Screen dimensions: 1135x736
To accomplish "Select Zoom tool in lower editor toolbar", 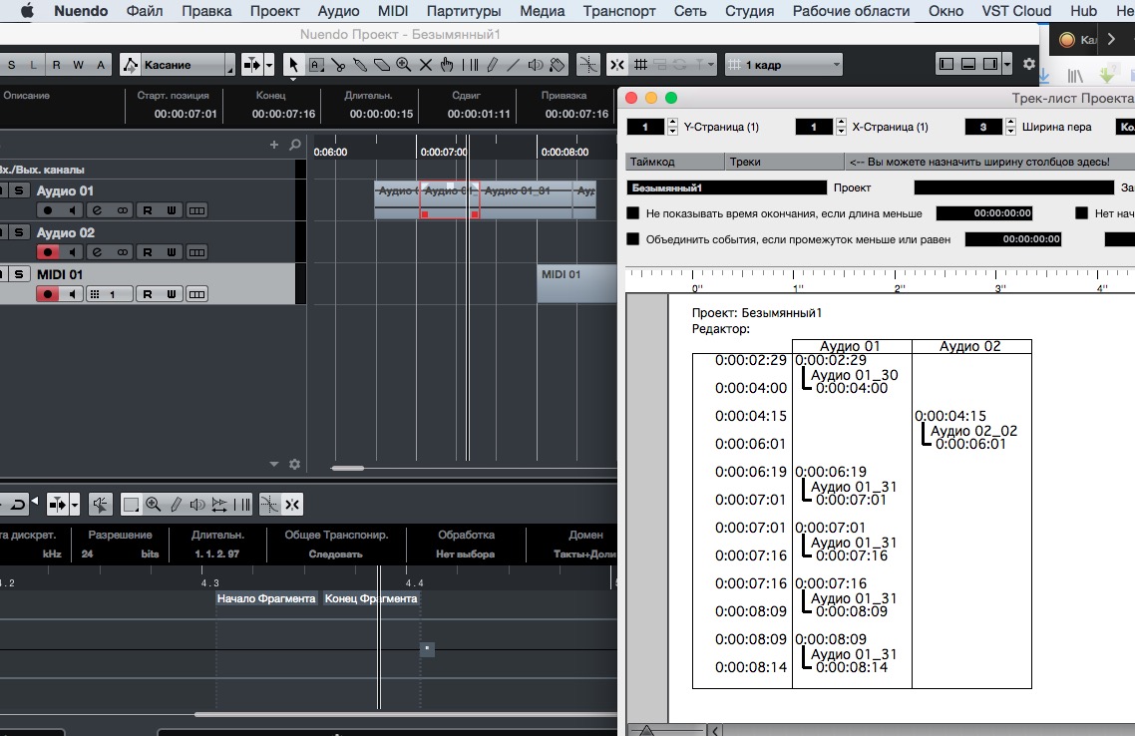I will pos(153,505).
